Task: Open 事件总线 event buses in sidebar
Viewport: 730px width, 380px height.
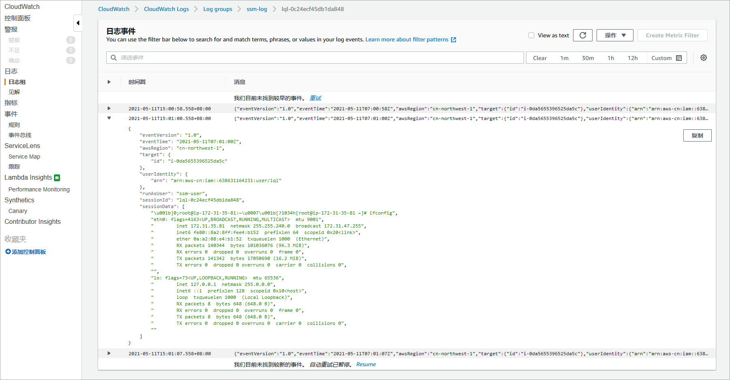Action: (x=20, y=135)
